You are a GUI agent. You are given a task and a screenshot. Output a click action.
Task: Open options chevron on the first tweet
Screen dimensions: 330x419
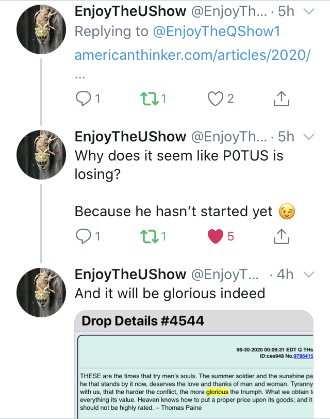point(309,11)
